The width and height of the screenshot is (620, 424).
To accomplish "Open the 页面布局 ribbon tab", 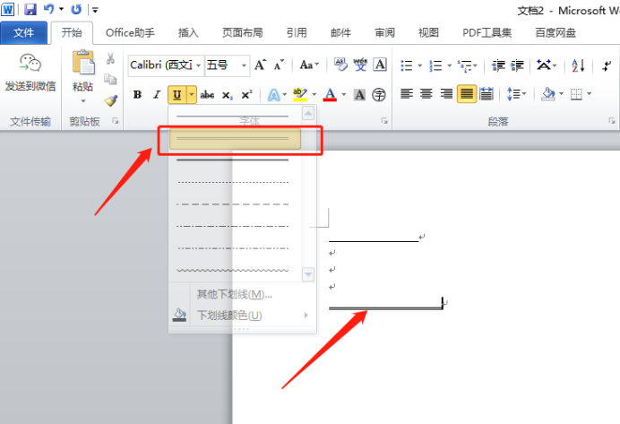I will (x=242, y=32).
